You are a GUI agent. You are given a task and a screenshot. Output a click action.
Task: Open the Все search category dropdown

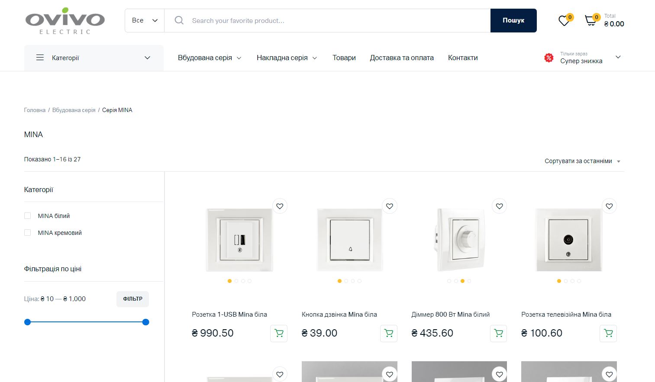(145, 20)
